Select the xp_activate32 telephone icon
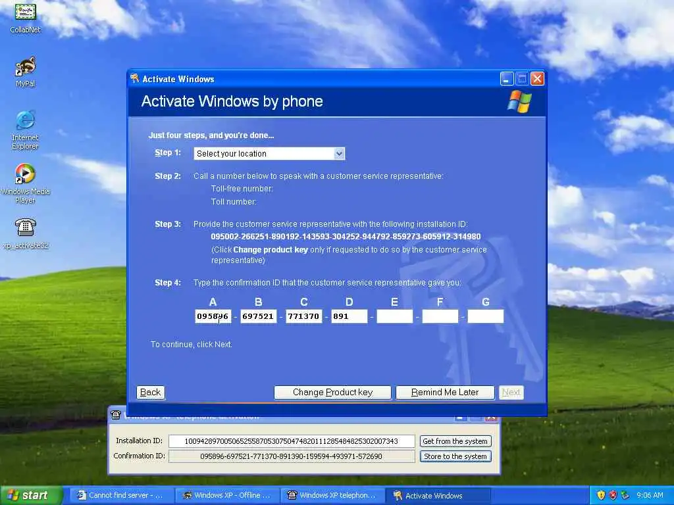This screenshot has height=505, width=674. coord(26,233)
